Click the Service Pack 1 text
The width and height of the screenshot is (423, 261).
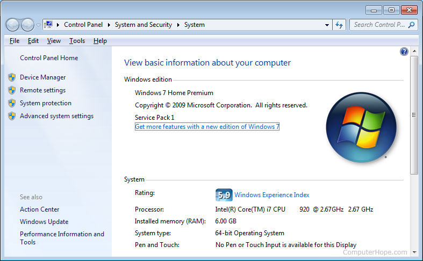point(155,118)
